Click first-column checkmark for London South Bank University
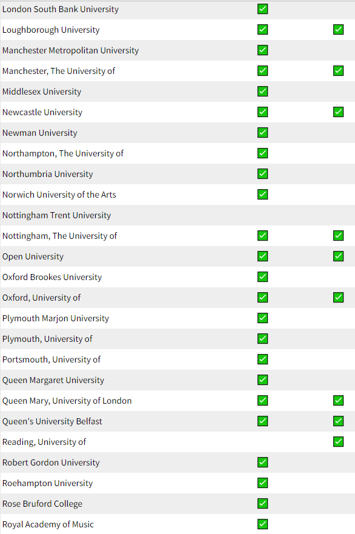The width and height of the screenshot is (355, 534). coord(262,9)
